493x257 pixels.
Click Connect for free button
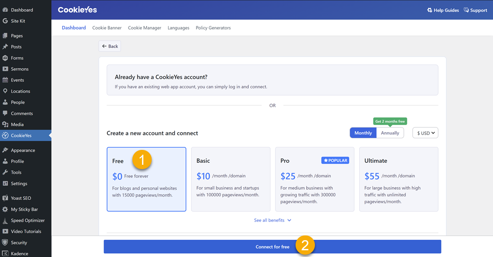(x=272, y=246)
